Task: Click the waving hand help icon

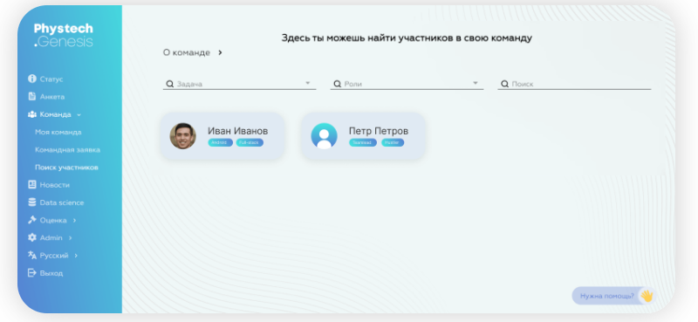Action: 647,296
